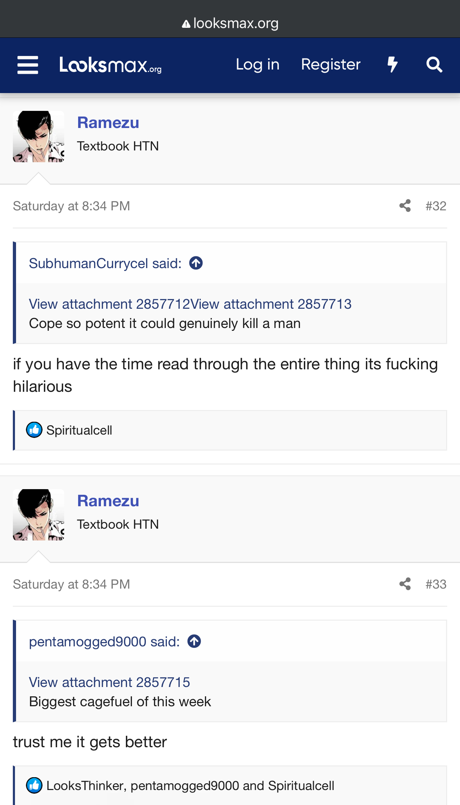Click Ramezu's avatar in post #33
This screenshot has height=805, width=460.
coord(39,515)
